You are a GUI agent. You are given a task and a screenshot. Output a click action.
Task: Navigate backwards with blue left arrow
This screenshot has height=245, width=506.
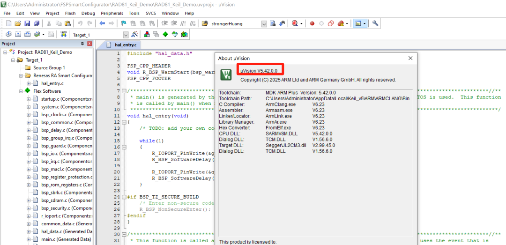(x=102, y=23)
